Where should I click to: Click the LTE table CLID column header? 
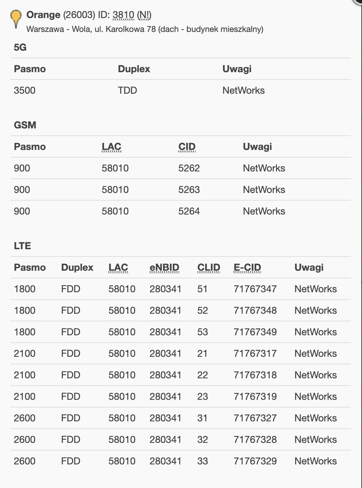(209, 268)
